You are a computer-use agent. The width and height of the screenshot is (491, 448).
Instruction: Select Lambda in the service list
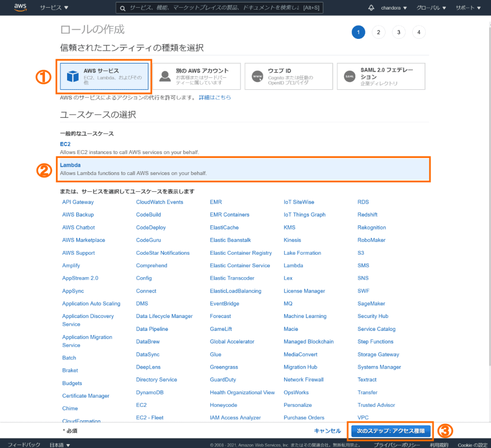click(293, 265)
